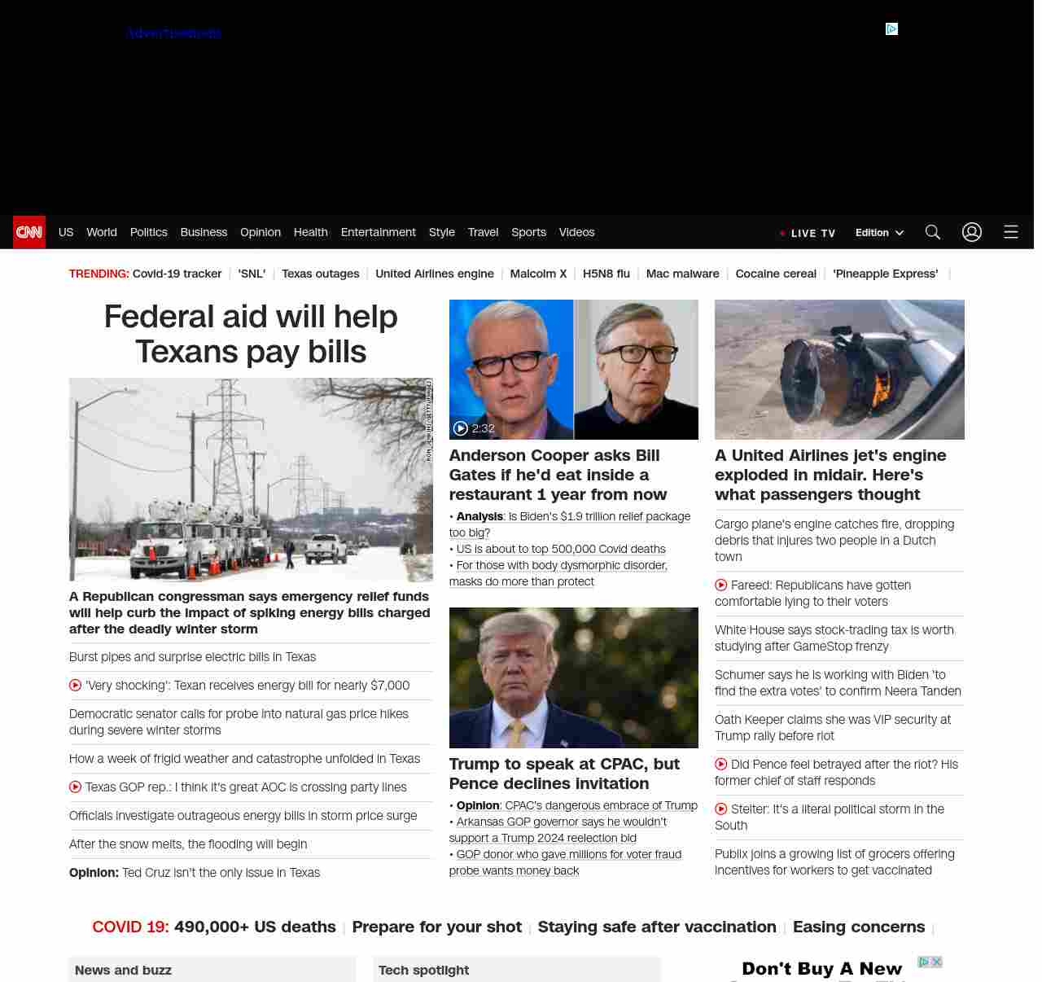The width and height of the screenshot is (1042, 982).
Task: Click the United Airlines engine fire thumbnail
Action: (x=838, y=370)
